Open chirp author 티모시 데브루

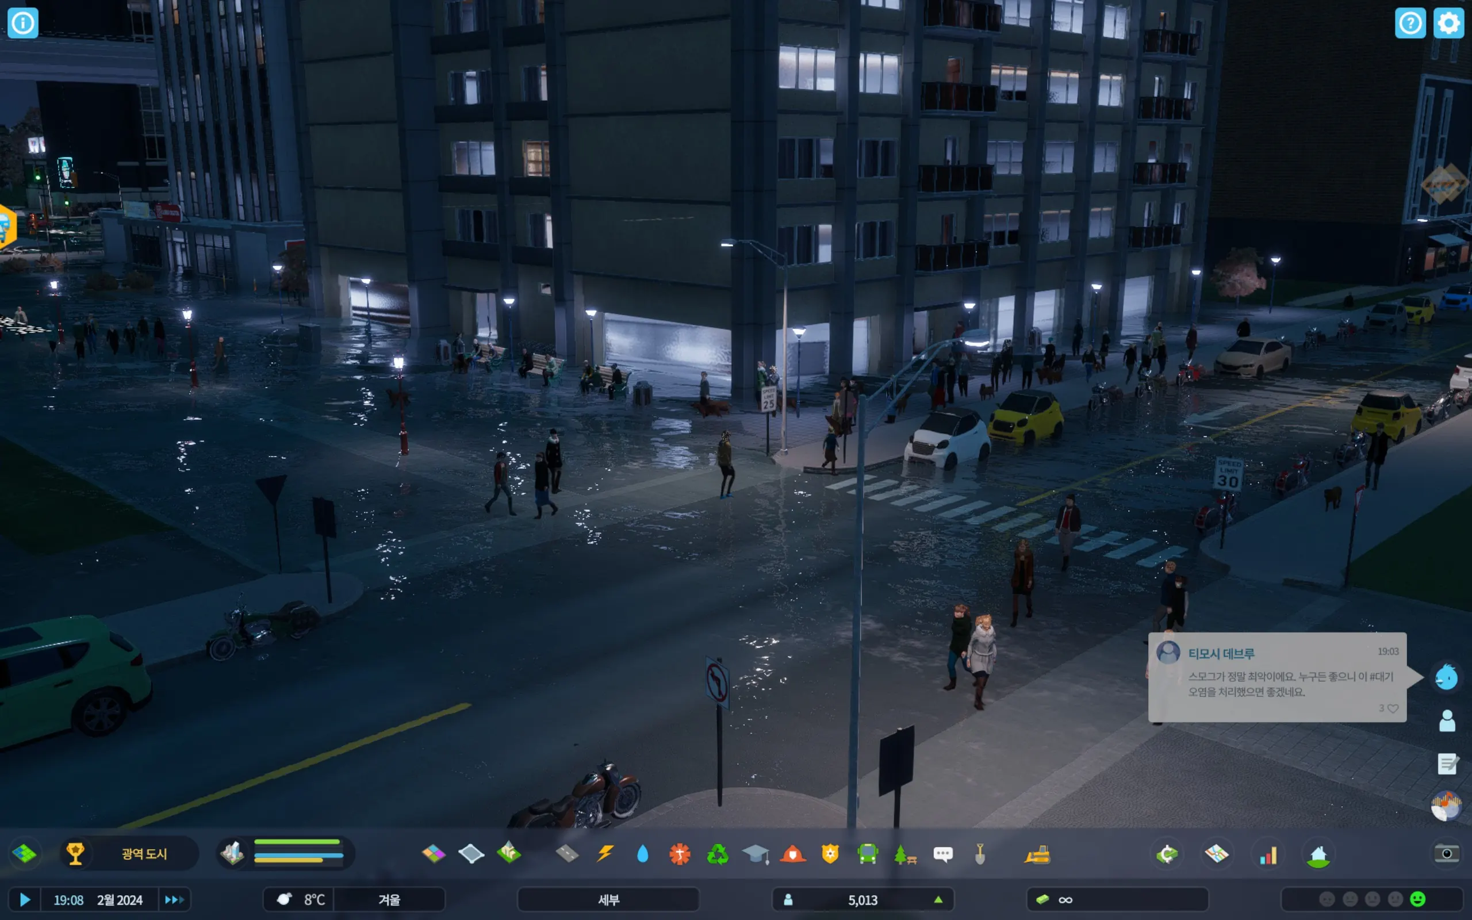point(1221,654)
